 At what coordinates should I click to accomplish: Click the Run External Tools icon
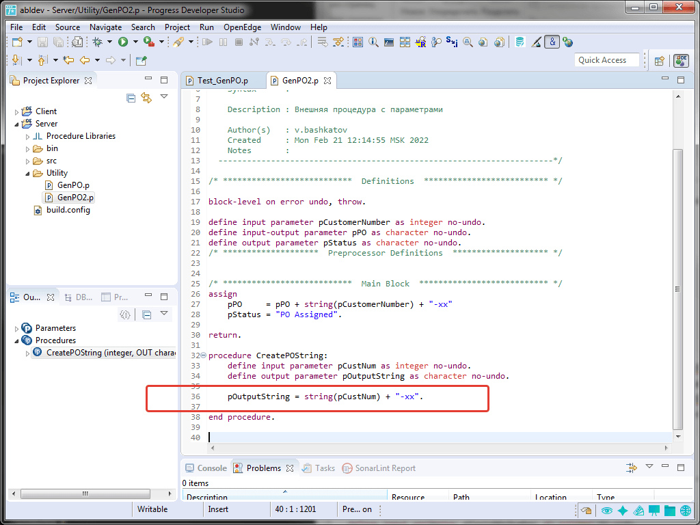coord(148,42)
